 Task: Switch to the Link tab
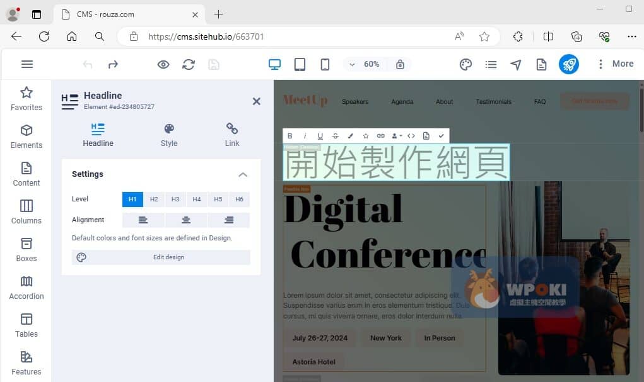232,135
